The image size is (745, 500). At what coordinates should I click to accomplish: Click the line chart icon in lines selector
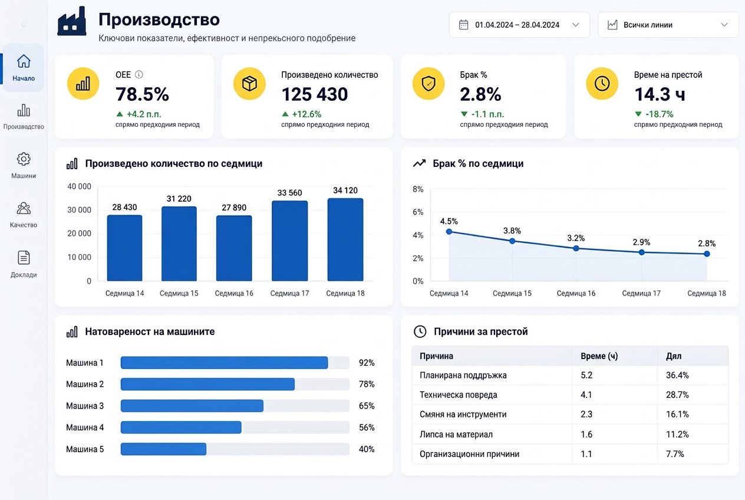coord(612,25)
